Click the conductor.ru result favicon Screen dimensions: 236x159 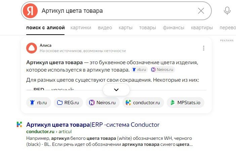tap(19, 125)
